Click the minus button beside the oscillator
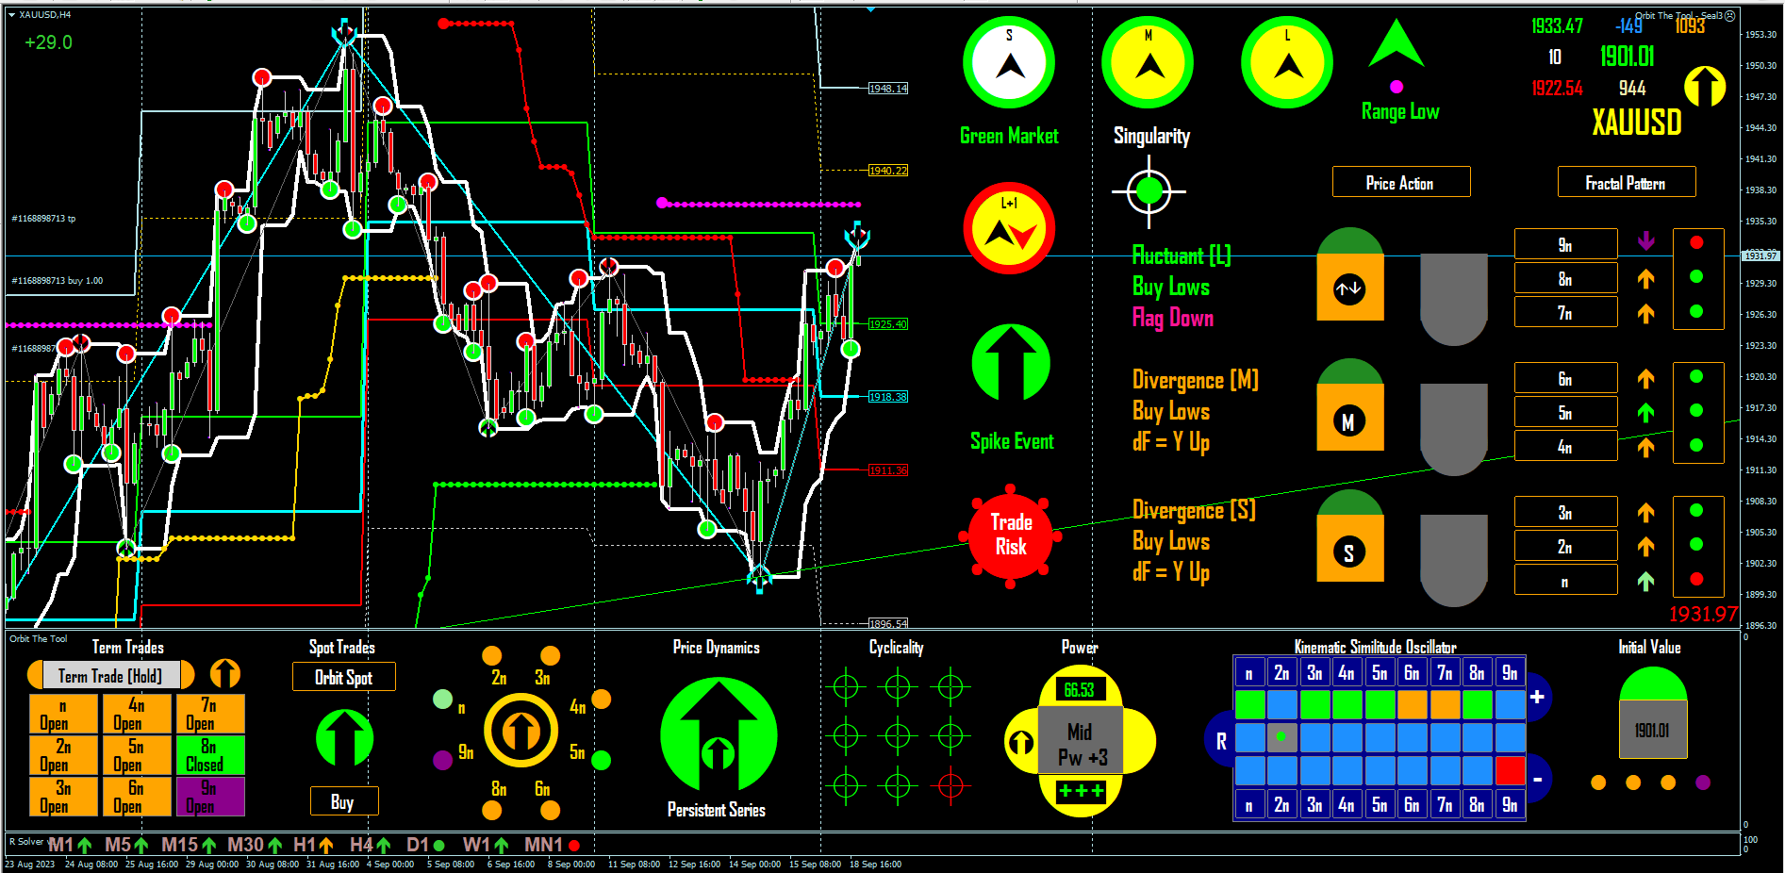Viewport: 1785px width, 873px height. point(1538,779)
